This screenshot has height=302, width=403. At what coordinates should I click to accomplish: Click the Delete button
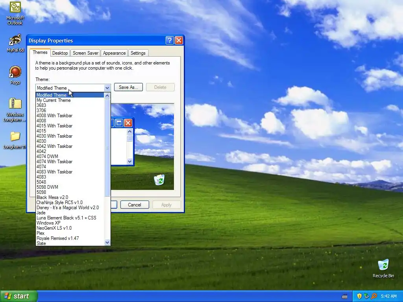pyautogui.click(x=160, y=87)
